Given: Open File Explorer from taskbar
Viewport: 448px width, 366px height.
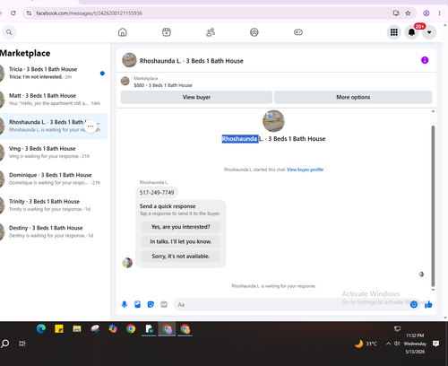Looking at the screenshot, I should (77, 329).
